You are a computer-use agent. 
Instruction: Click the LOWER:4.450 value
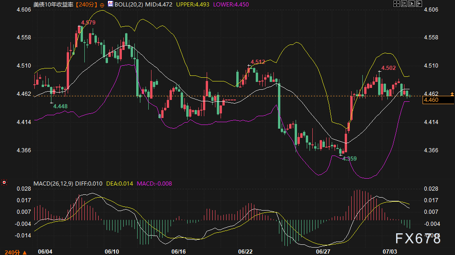(231, 5)
